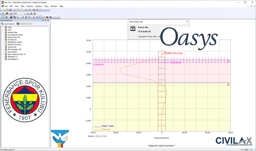
Task: Toggle the green-red bending moment plot icon
Action: click(44, 17)
